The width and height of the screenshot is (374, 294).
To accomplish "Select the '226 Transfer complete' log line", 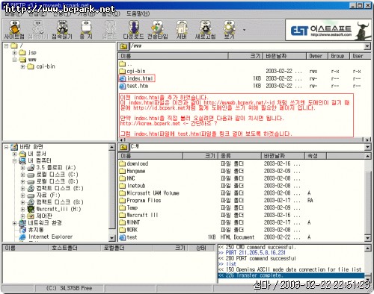I will (291, 275).
